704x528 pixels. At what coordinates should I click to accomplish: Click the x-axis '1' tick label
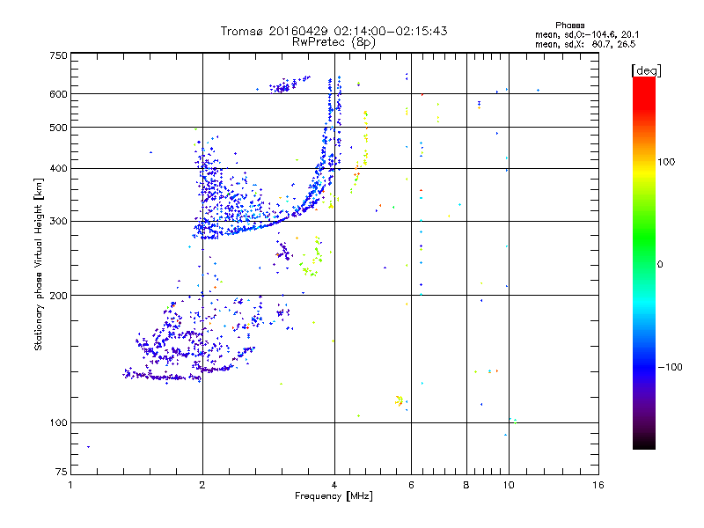[70, 485]
